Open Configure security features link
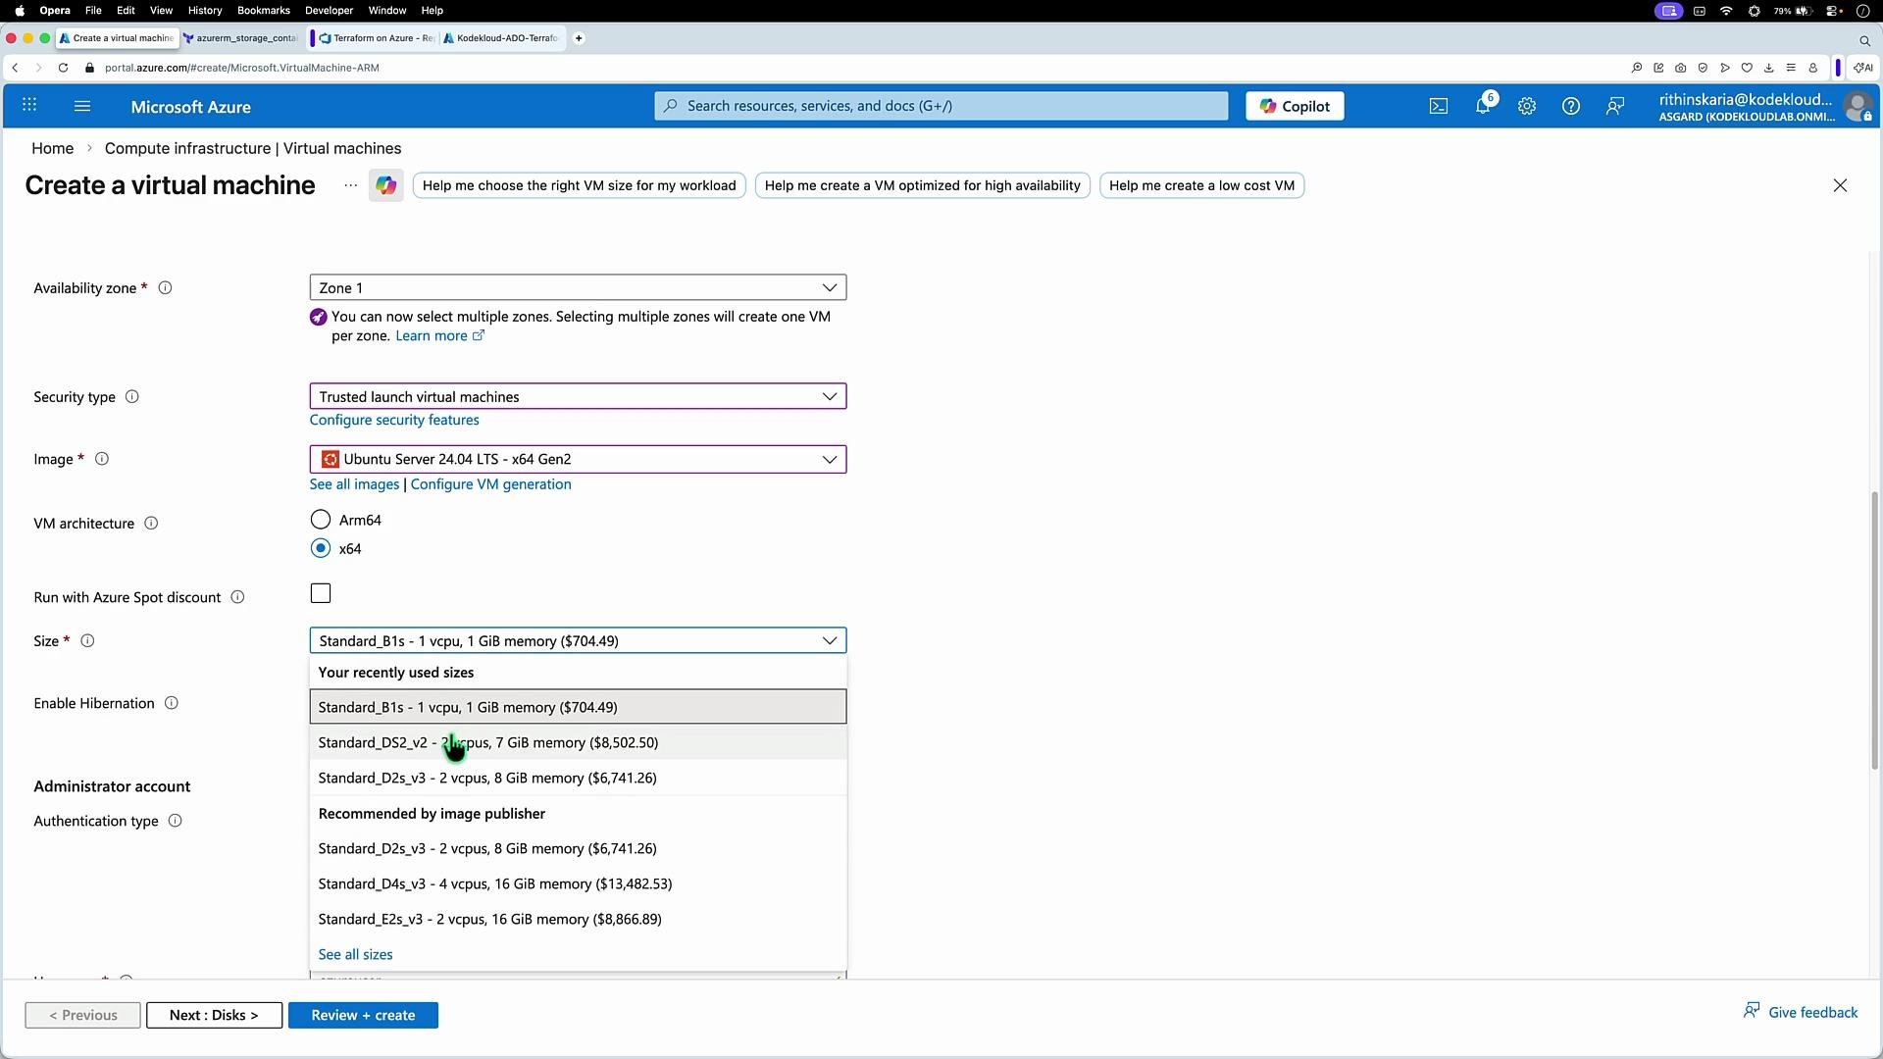 [x=394, y=420]
